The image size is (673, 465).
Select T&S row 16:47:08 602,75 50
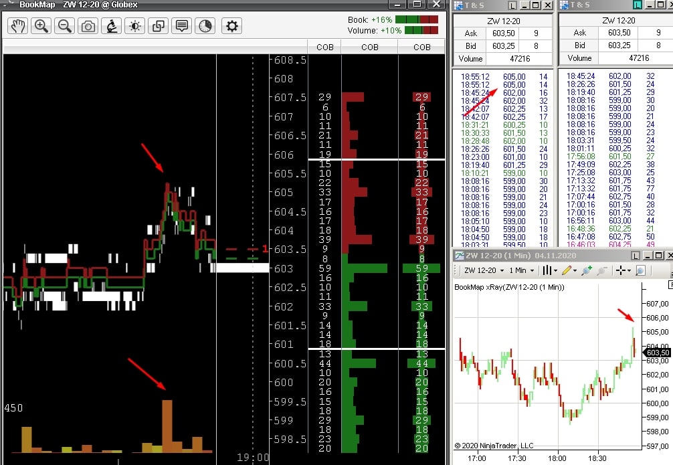point(610,237)
